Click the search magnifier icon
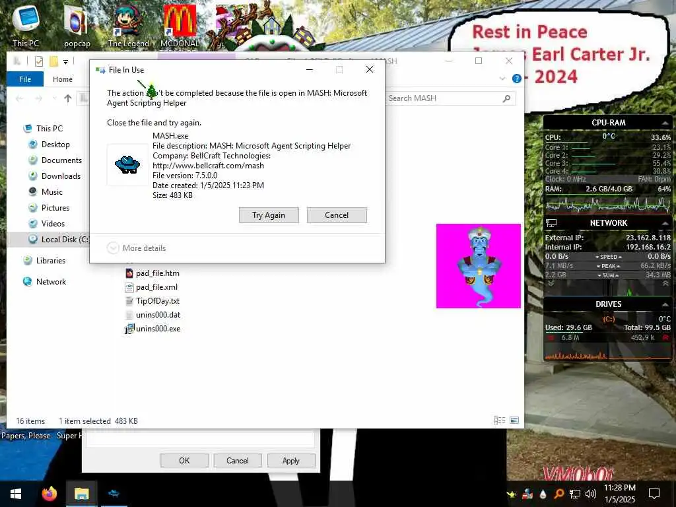 (506, 98)
